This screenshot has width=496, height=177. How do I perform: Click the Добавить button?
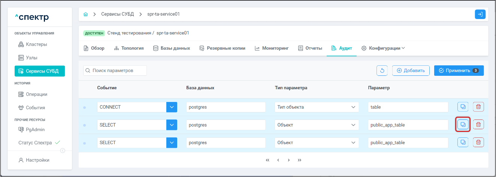click(411, 71)
